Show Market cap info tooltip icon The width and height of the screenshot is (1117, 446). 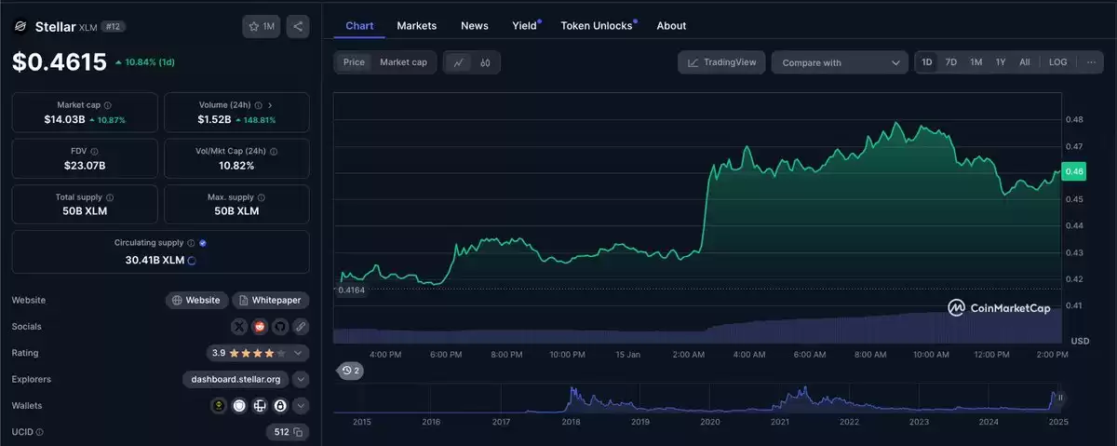108,105
